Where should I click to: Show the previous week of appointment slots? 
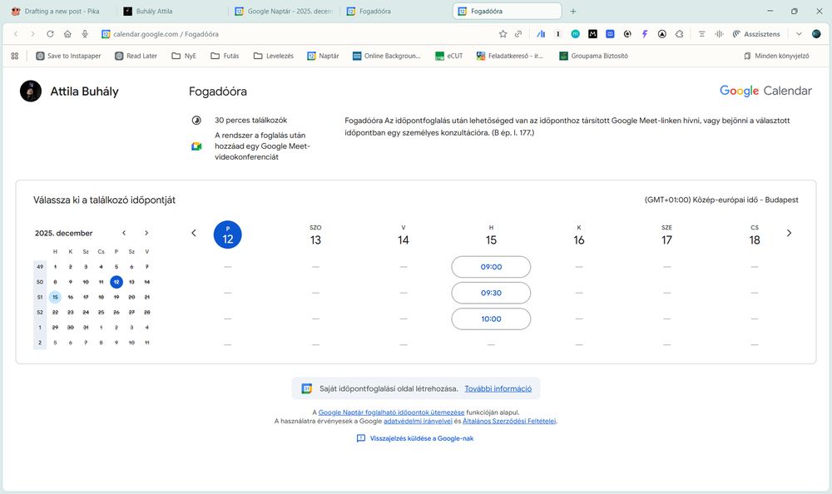click(194, 233)
